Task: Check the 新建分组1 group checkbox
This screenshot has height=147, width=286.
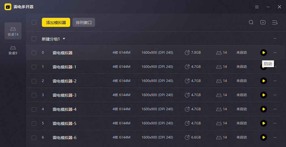Action: [x=34, y=39]
